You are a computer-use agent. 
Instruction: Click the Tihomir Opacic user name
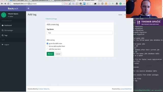(x=13, y=14)
